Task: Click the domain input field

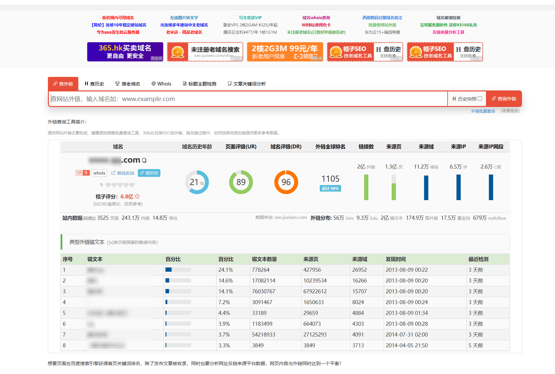Action: 248,99
